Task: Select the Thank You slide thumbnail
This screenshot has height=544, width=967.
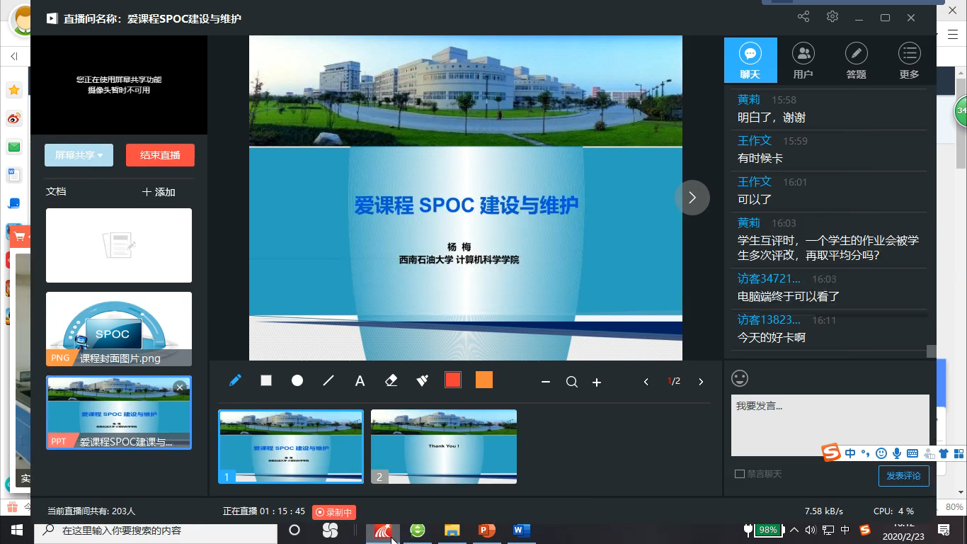Action: click(x=444, y=446)
